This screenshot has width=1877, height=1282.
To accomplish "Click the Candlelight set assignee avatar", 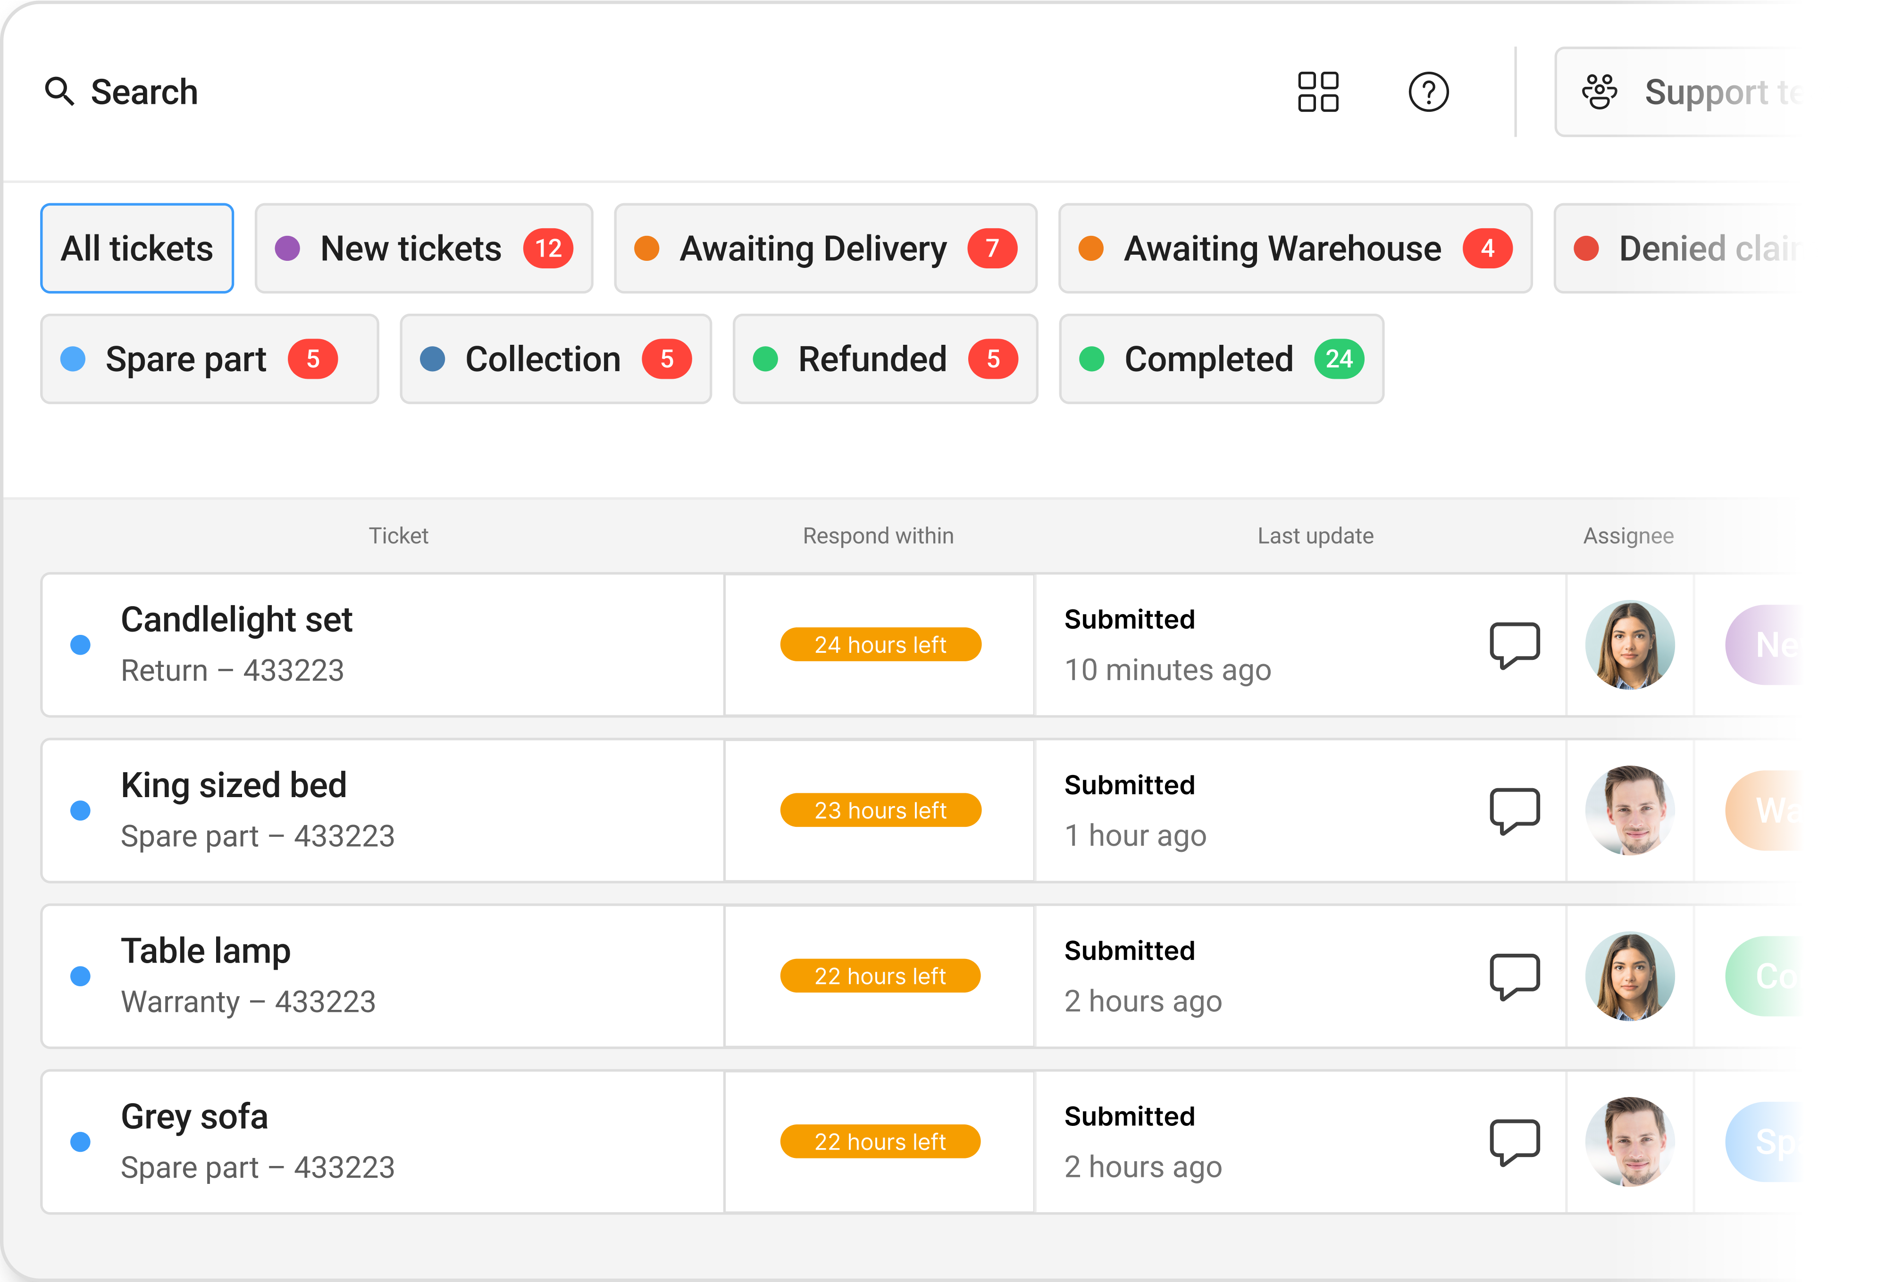I will click(x=1629, y=645).
